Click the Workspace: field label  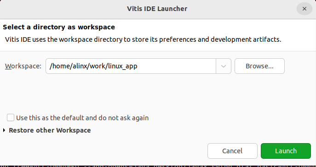(23, 66)
